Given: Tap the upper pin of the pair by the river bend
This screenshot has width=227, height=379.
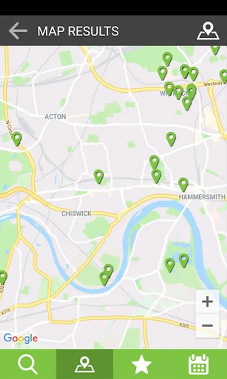Looking at the screenshot, I should pyautogui.click(x=108, y=270).
